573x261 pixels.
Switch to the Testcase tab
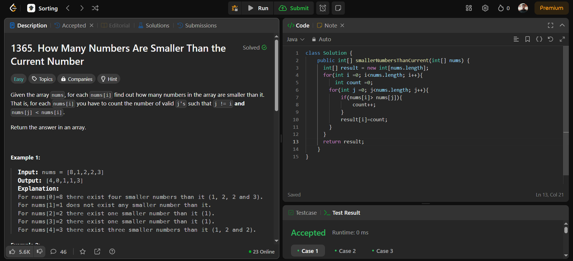302,213
